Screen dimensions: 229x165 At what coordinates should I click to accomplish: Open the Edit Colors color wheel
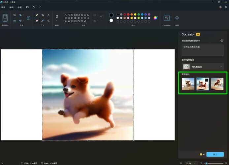click(155, 17)
